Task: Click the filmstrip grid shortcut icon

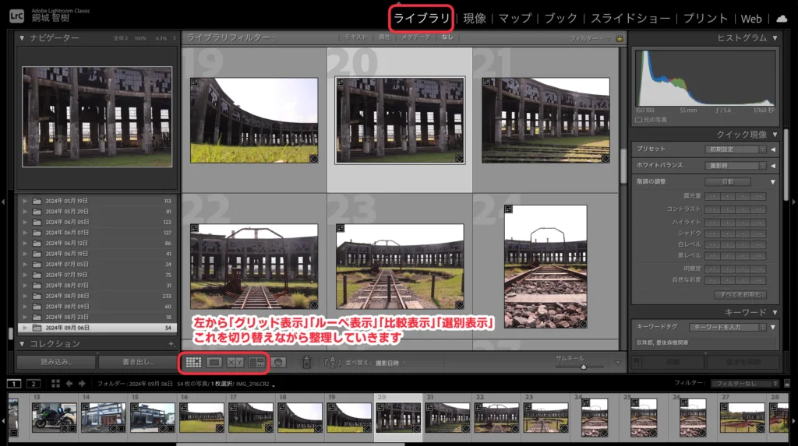Action: (55, 384)
